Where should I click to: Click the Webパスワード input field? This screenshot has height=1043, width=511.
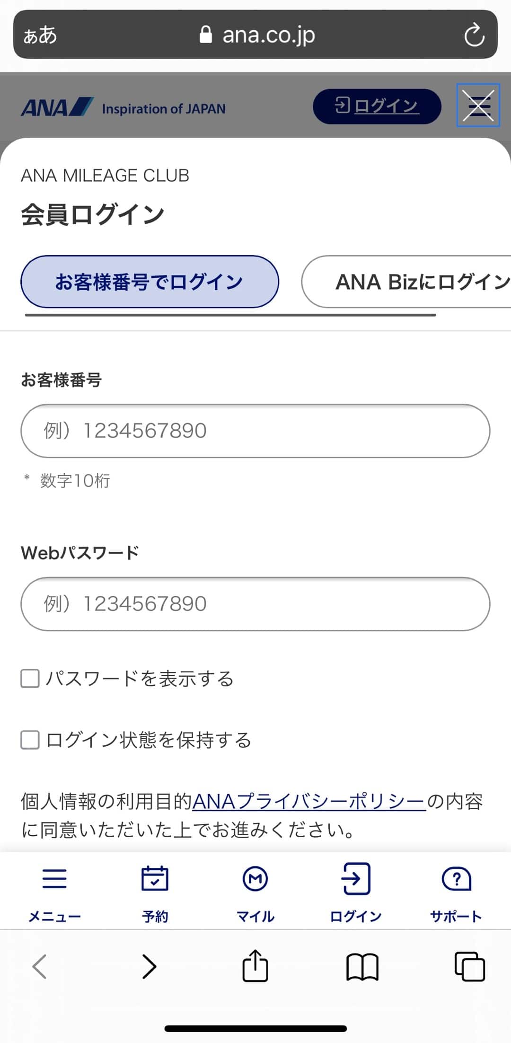[x=255, y=604]
